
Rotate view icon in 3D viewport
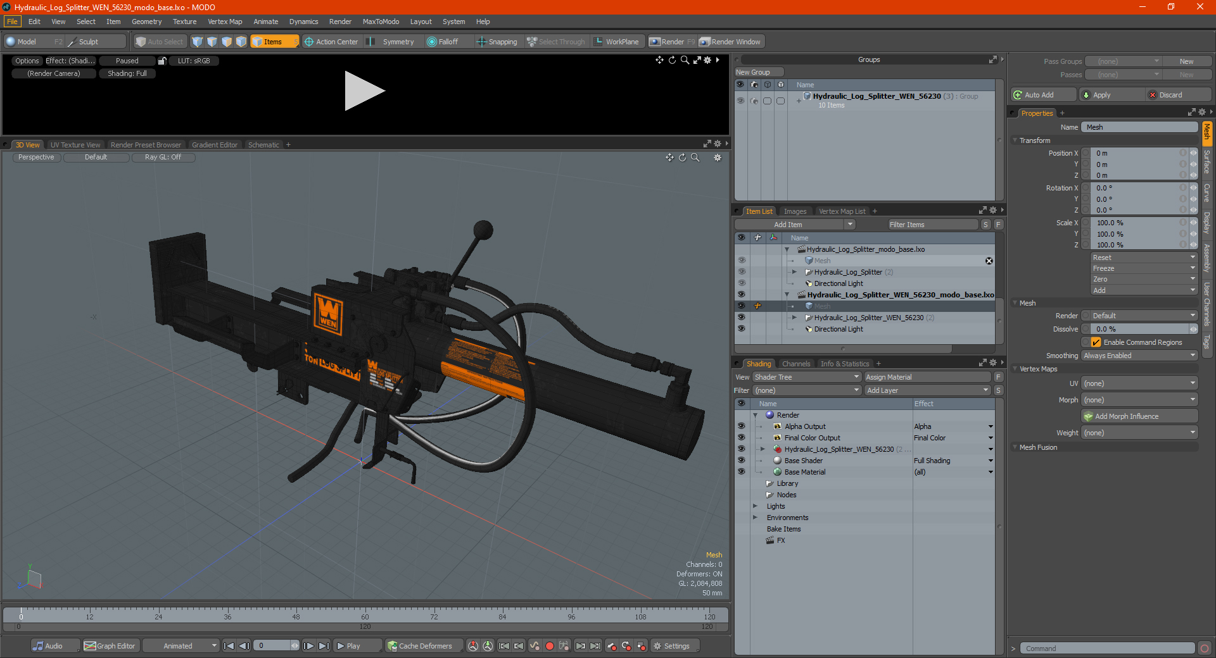(683, 158)
